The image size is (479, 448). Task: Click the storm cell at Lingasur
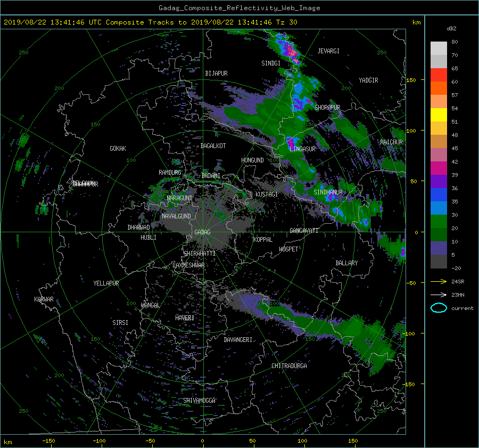point(292,143)
